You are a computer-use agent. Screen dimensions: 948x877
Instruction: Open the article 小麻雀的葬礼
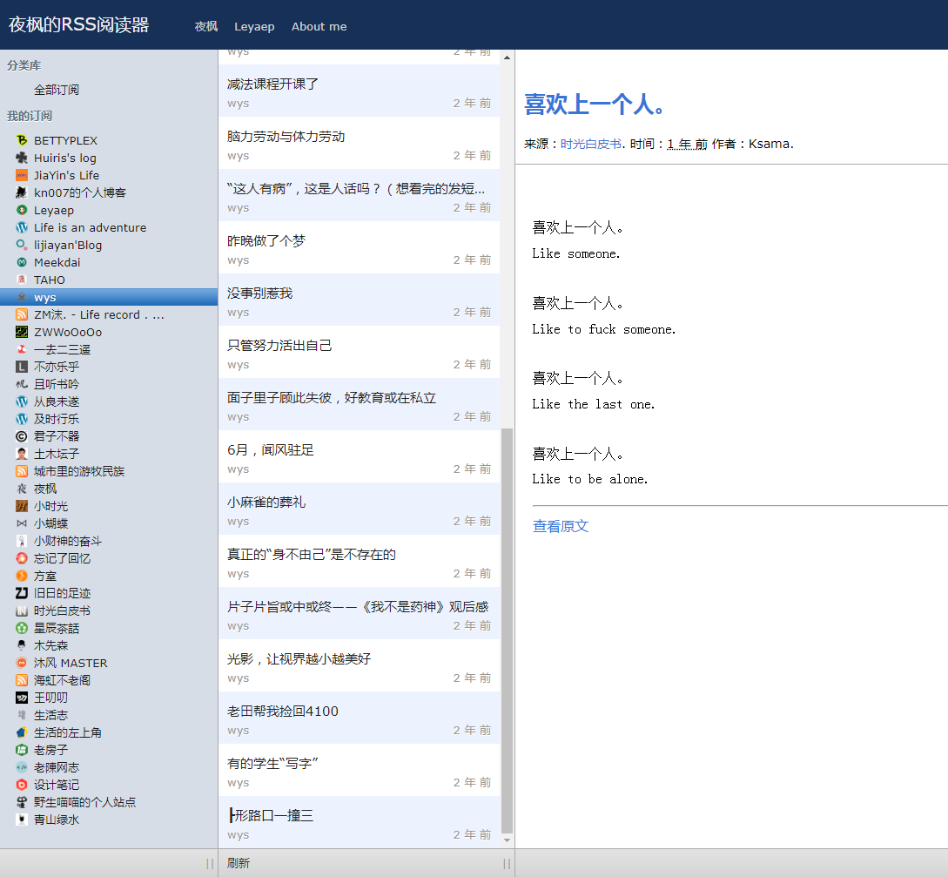266,503
